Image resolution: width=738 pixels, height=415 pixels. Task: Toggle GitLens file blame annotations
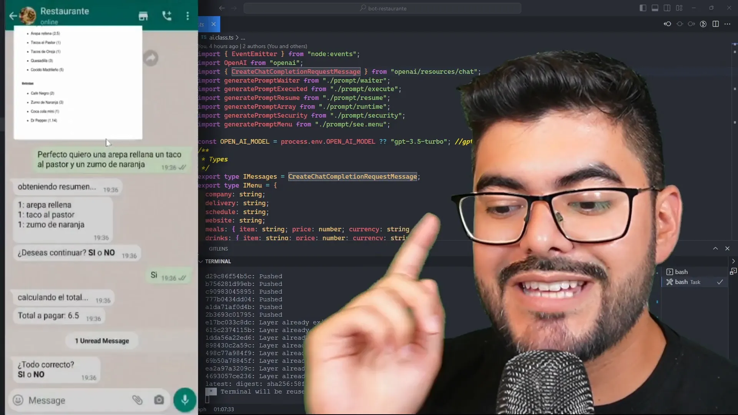coord(703,24)
